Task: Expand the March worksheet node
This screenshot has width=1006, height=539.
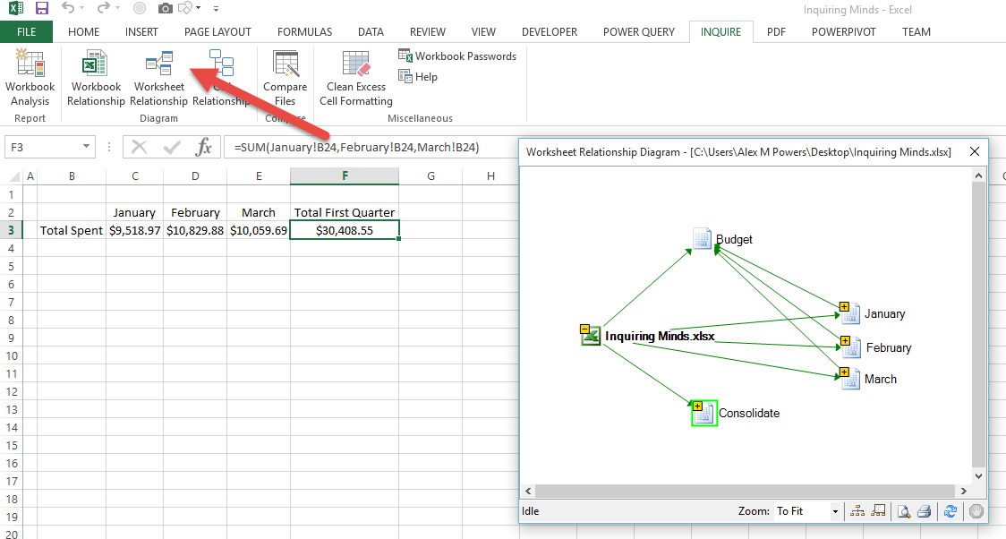Action: pos(844,372)
